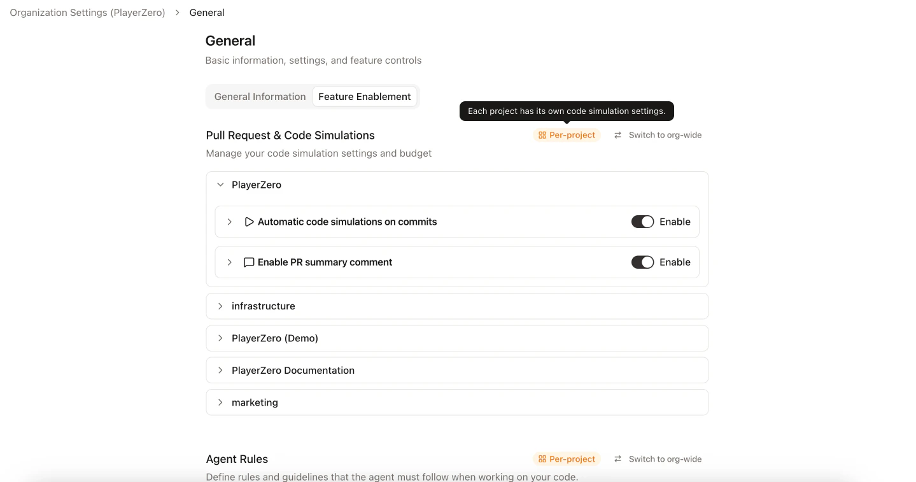Click the grid icon beside Per-project badge
The height and width of the screenshot is (482, 916).
click(542, 135)
